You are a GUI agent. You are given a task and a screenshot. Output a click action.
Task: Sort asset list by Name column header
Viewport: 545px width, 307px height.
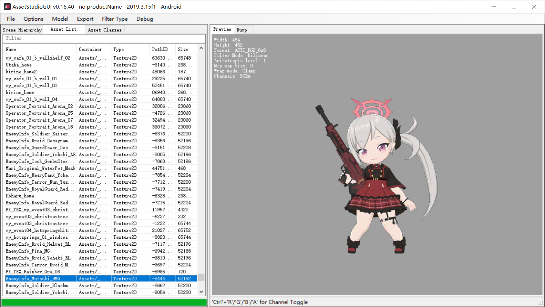pos(40,49)
